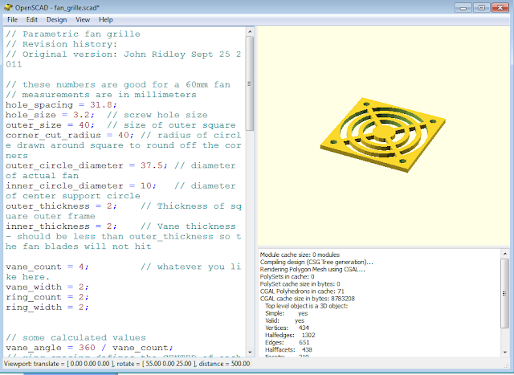Click the vane_width variable name
The image size is (514, 375).
tap(34, 287)
